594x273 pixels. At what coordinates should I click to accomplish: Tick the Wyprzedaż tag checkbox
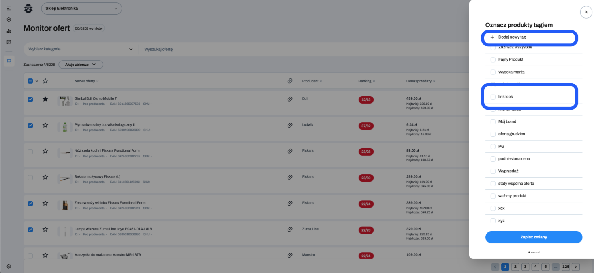point(493,171)
